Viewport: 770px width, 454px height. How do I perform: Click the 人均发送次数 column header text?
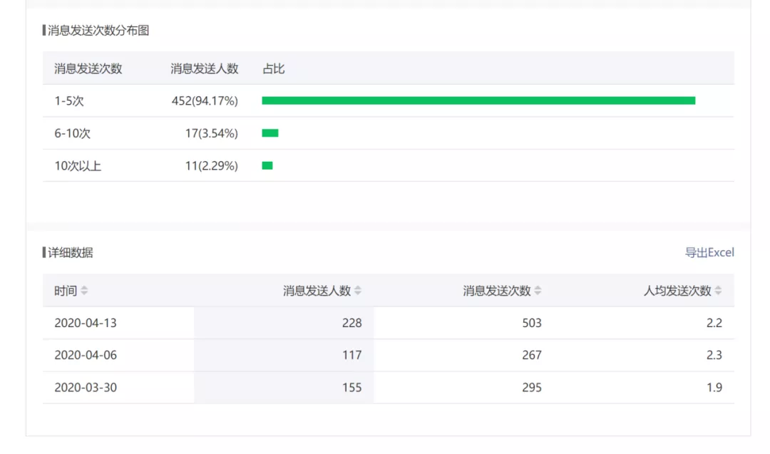678,291
